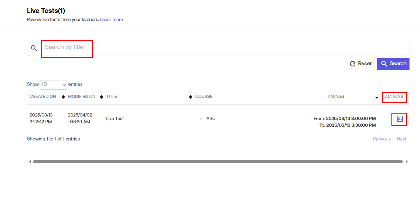The width and height of the screenshot is (420, 197).
Task: Click the sort arrows next to MODIFIED ON
Action: click(102, 97)
